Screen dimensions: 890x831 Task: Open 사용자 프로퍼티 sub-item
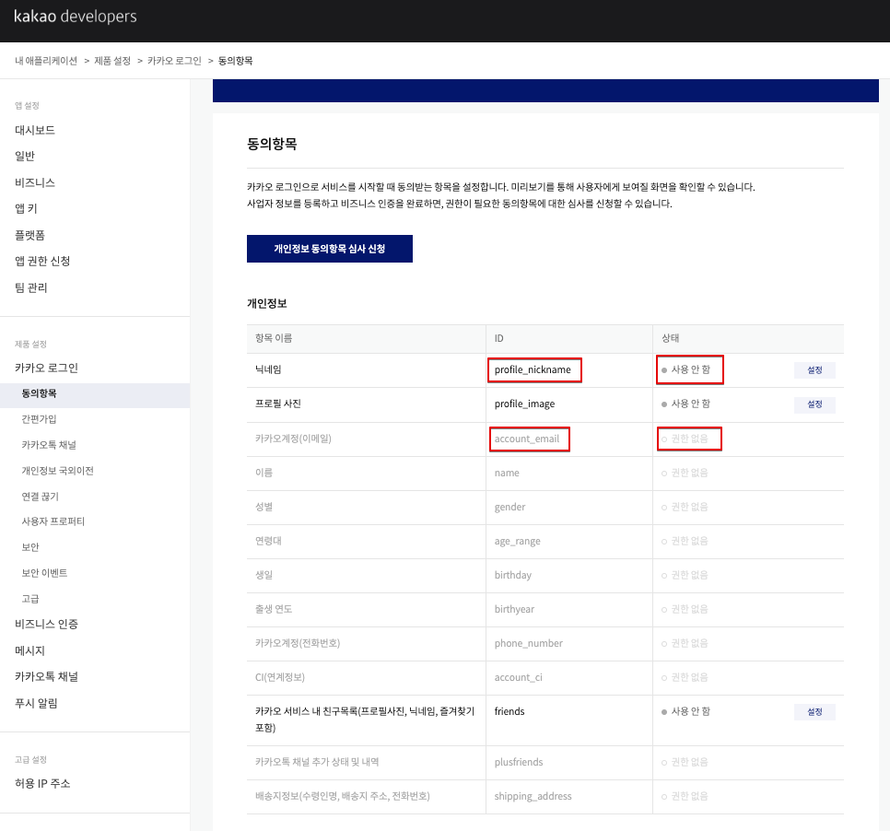(x=53, y=521)
